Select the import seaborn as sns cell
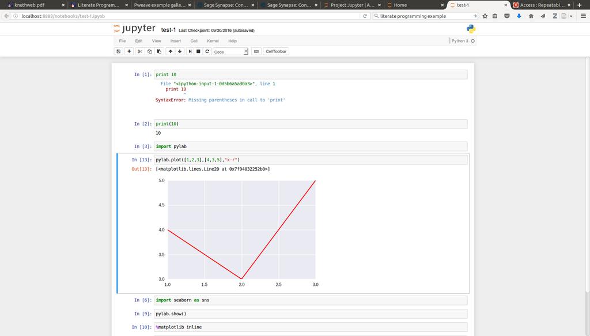Screen dimensions: 590x336 311,300
